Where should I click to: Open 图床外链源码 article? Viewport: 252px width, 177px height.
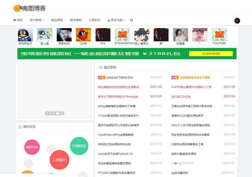pos(118,125)
